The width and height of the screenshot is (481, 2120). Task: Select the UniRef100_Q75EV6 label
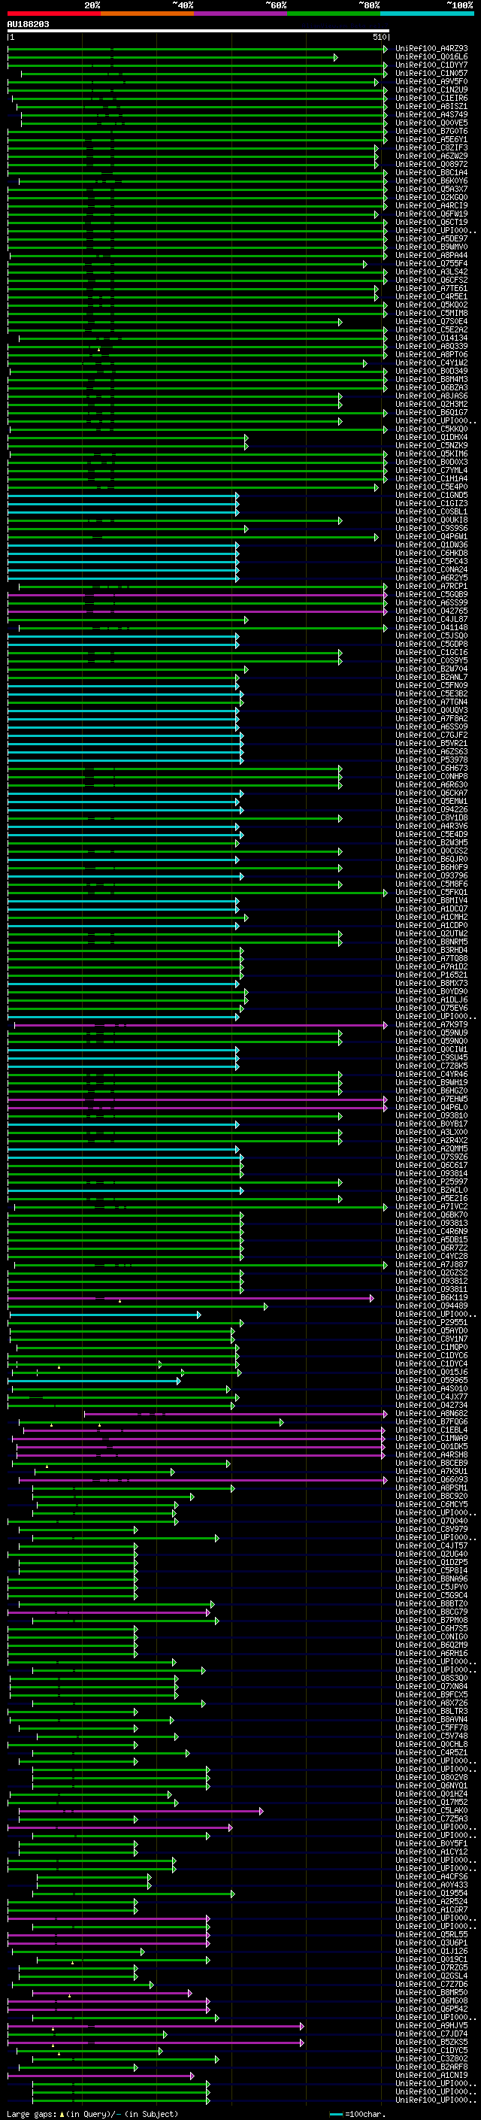[431, 1008]
